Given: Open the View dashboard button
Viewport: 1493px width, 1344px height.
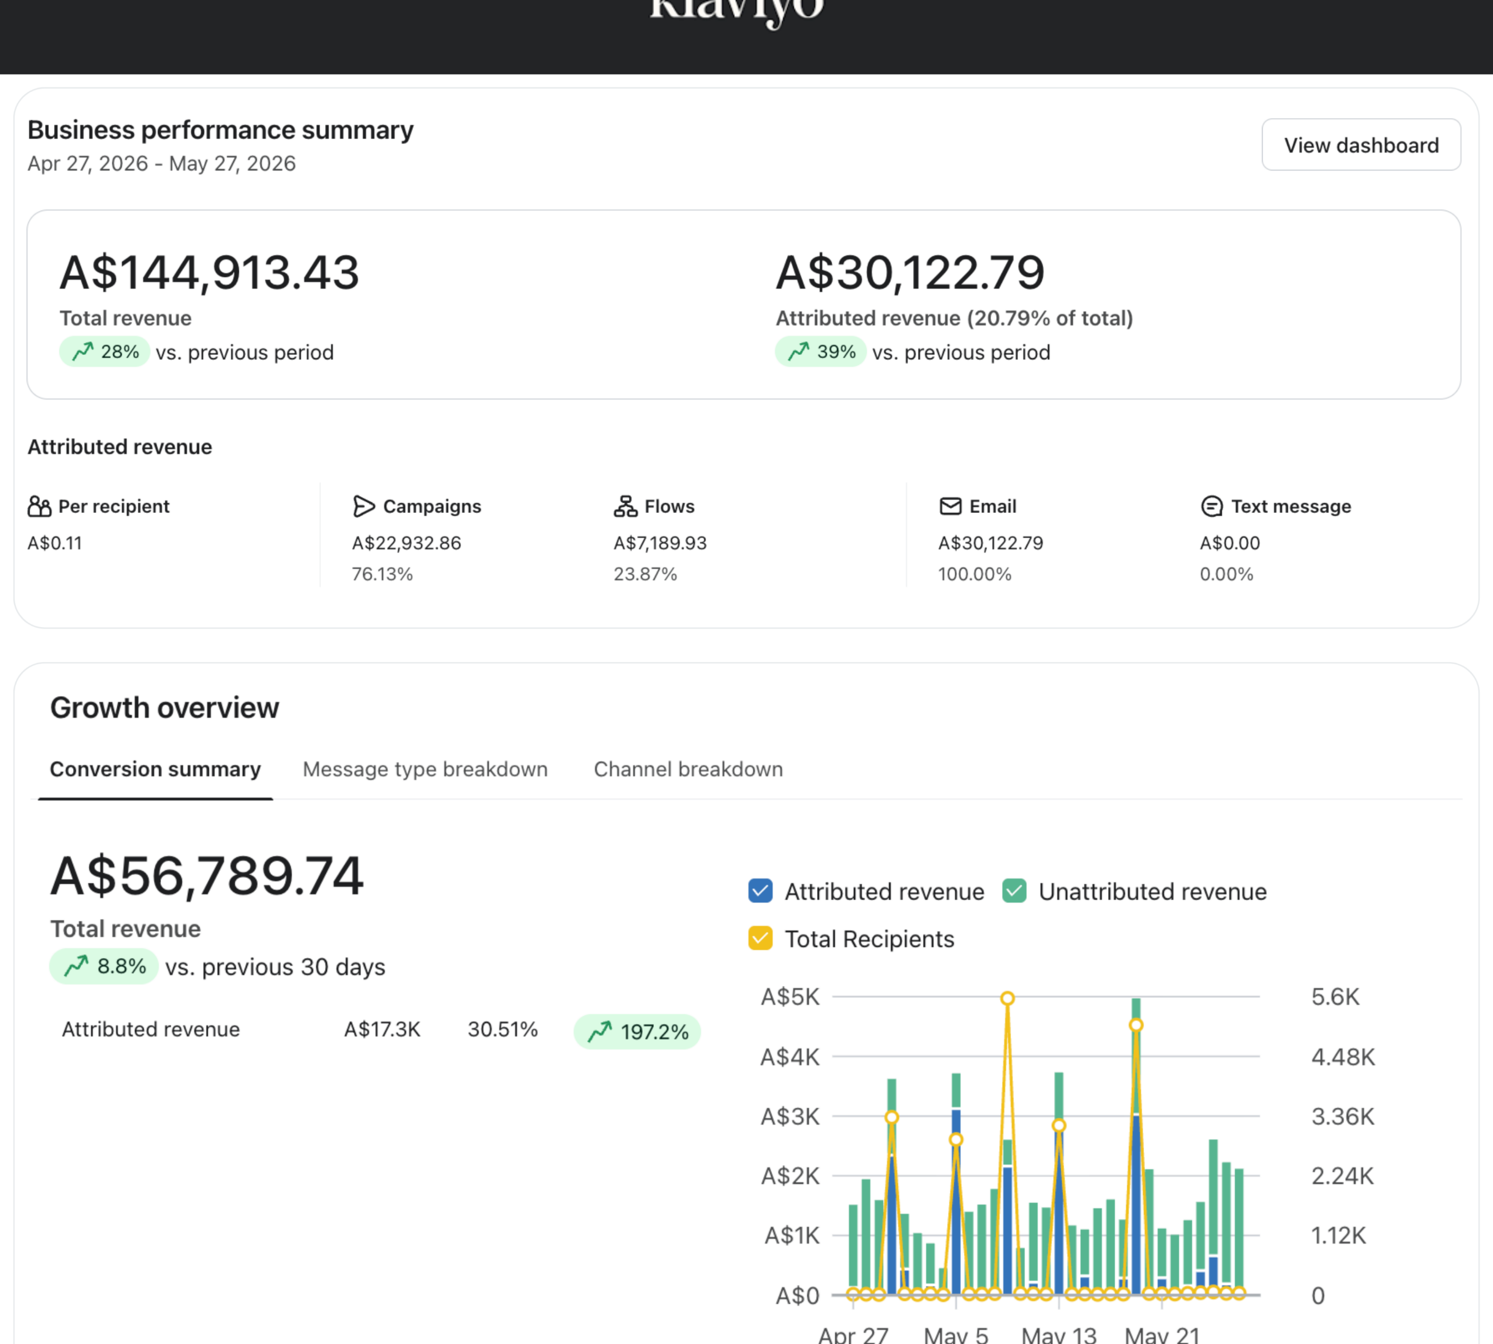Looking at the screenshot, I should 1361,145.
